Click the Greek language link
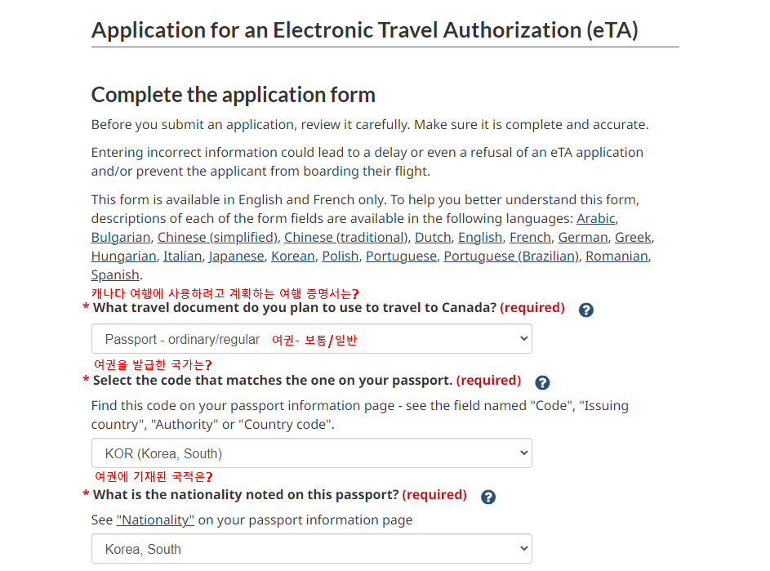Viewport: 770px width, 571px height. (633, 237)
